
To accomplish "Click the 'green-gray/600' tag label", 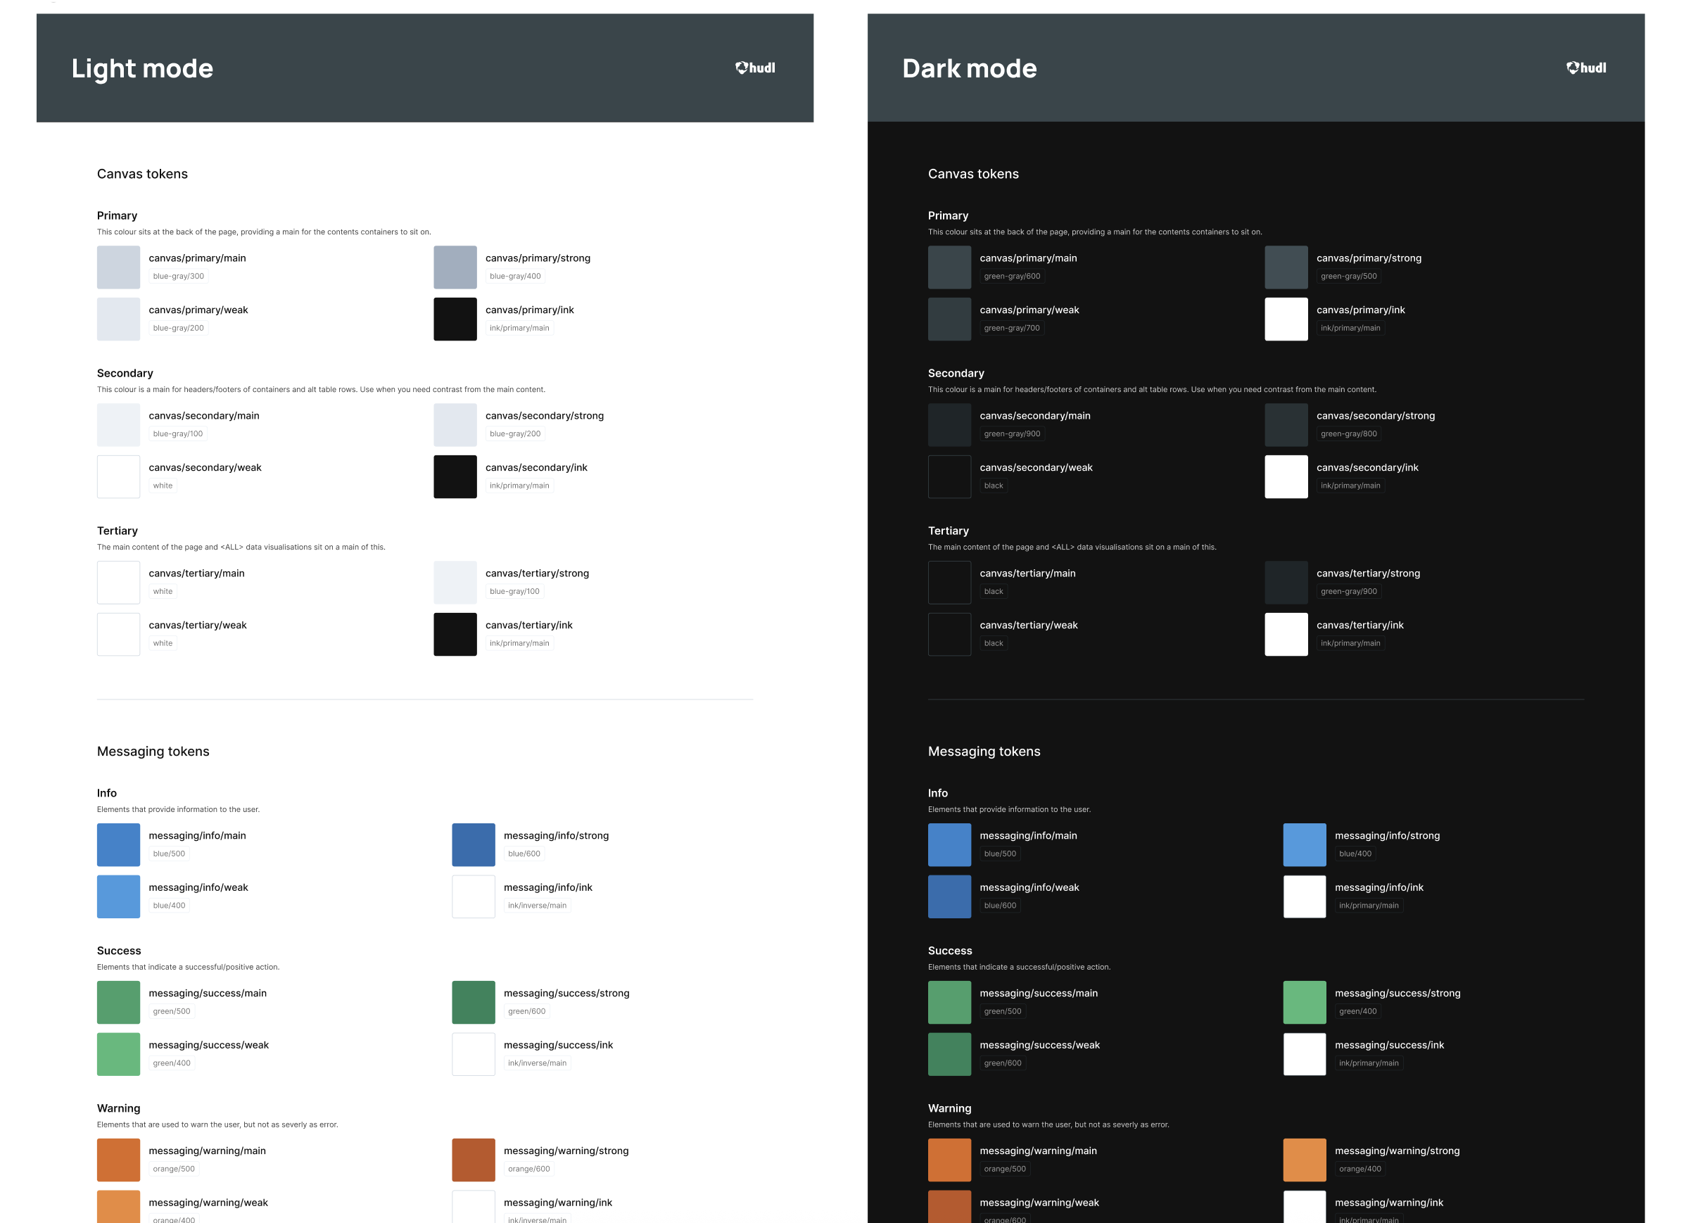I will 1012,277.
